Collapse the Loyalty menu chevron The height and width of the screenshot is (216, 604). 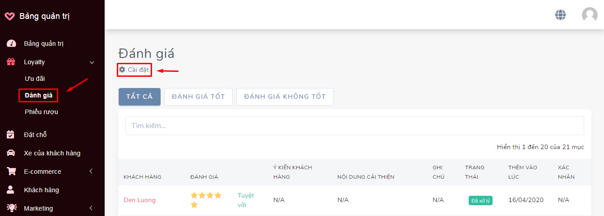pyautogui.click(x=92, y=62)
